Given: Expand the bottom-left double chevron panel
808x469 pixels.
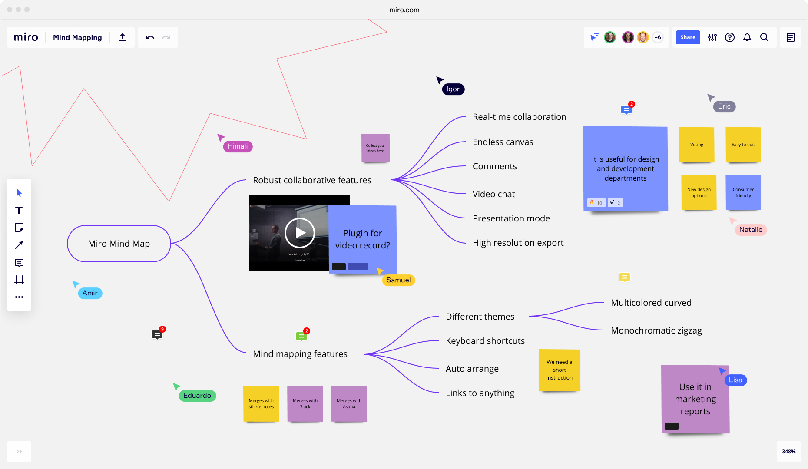Looking at the screenshot, I should pyautogui.click(x=19, y=452).
